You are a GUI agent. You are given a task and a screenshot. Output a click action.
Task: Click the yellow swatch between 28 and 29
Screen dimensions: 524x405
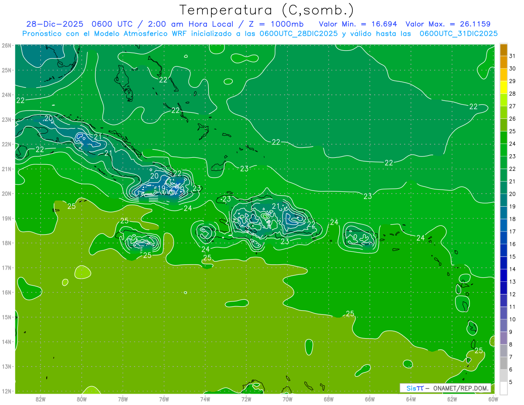503,87
